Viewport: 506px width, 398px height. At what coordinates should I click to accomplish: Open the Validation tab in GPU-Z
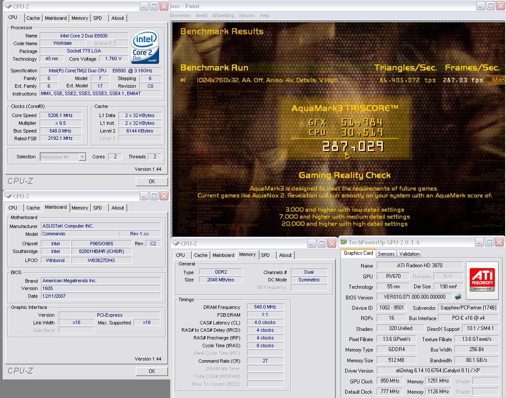[409, 253]
